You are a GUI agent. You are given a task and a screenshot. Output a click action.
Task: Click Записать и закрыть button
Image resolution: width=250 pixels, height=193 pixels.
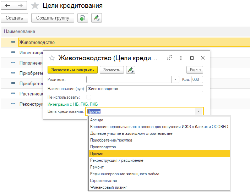[72, 70]
